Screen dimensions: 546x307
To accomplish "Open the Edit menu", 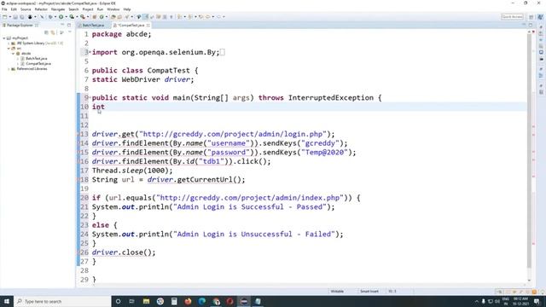I will point(14,9).
